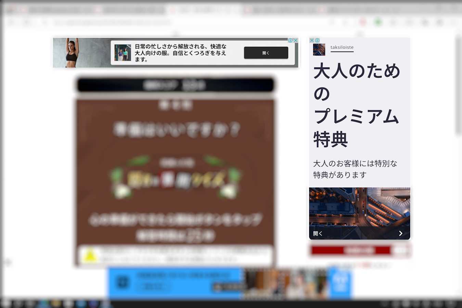Viewport: 462px width, 308px height.
Task: Click the right chevron arrow on sidebar ad
Action: (401, 233)
